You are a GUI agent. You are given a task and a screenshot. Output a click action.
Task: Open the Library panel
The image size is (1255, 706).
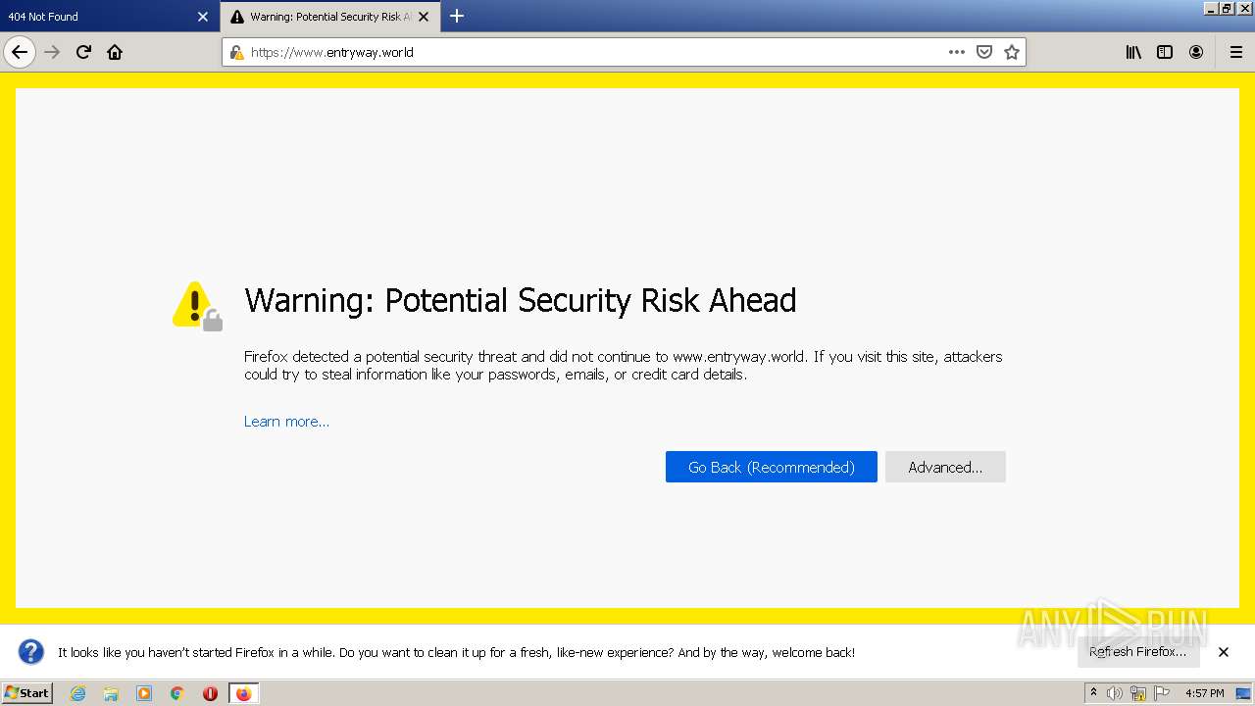(1133, 52)
